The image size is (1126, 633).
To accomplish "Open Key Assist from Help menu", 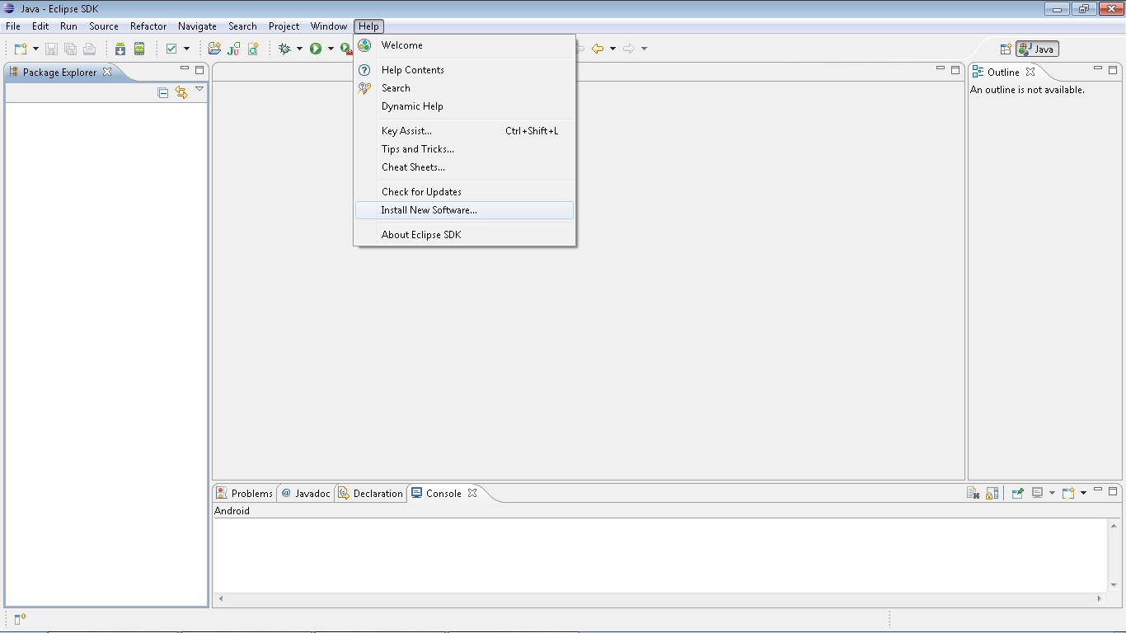I will [464, 131].
